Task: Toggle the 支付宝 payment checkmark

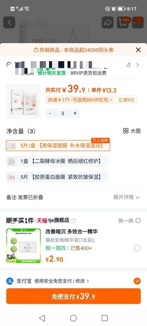Action: point(137,281)
